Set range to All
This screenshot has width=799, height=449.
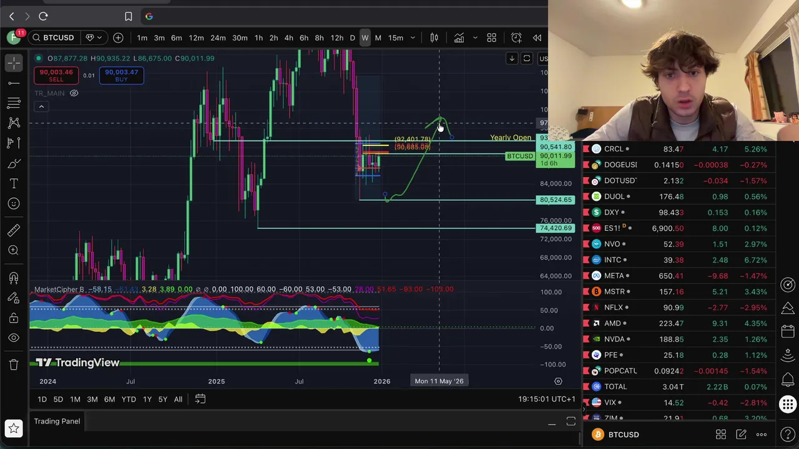(x=178, y=399)
